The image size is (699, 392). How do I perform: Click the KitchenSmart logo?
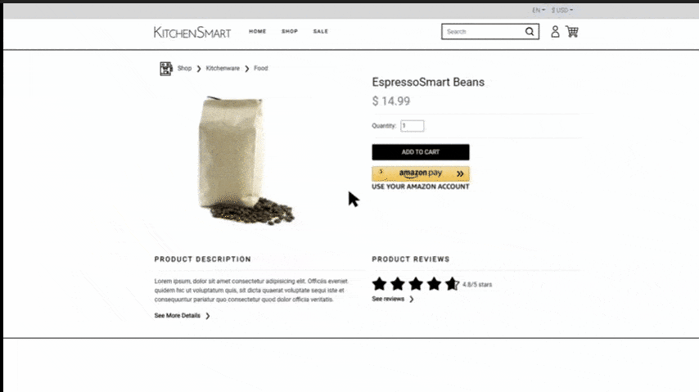(x=192, y=32)
